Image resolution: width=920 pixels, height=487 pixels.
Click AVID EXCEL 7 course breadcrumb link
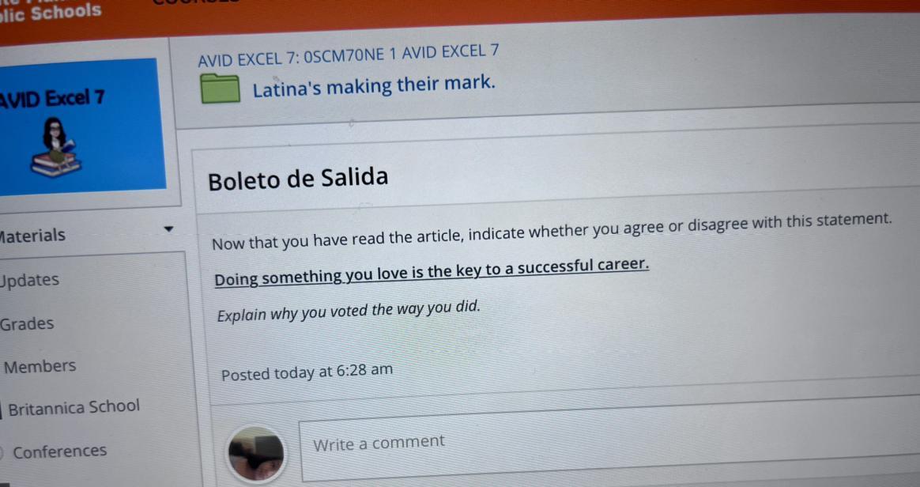tap(349, 55)
